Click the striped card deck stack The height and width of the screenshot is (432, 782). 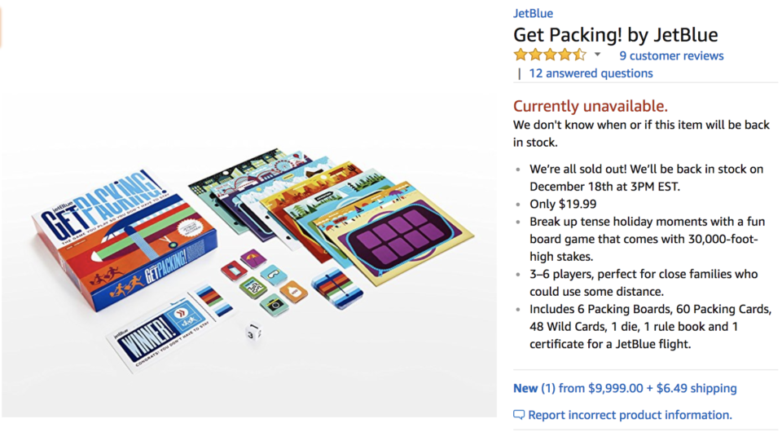coord(337,288)
